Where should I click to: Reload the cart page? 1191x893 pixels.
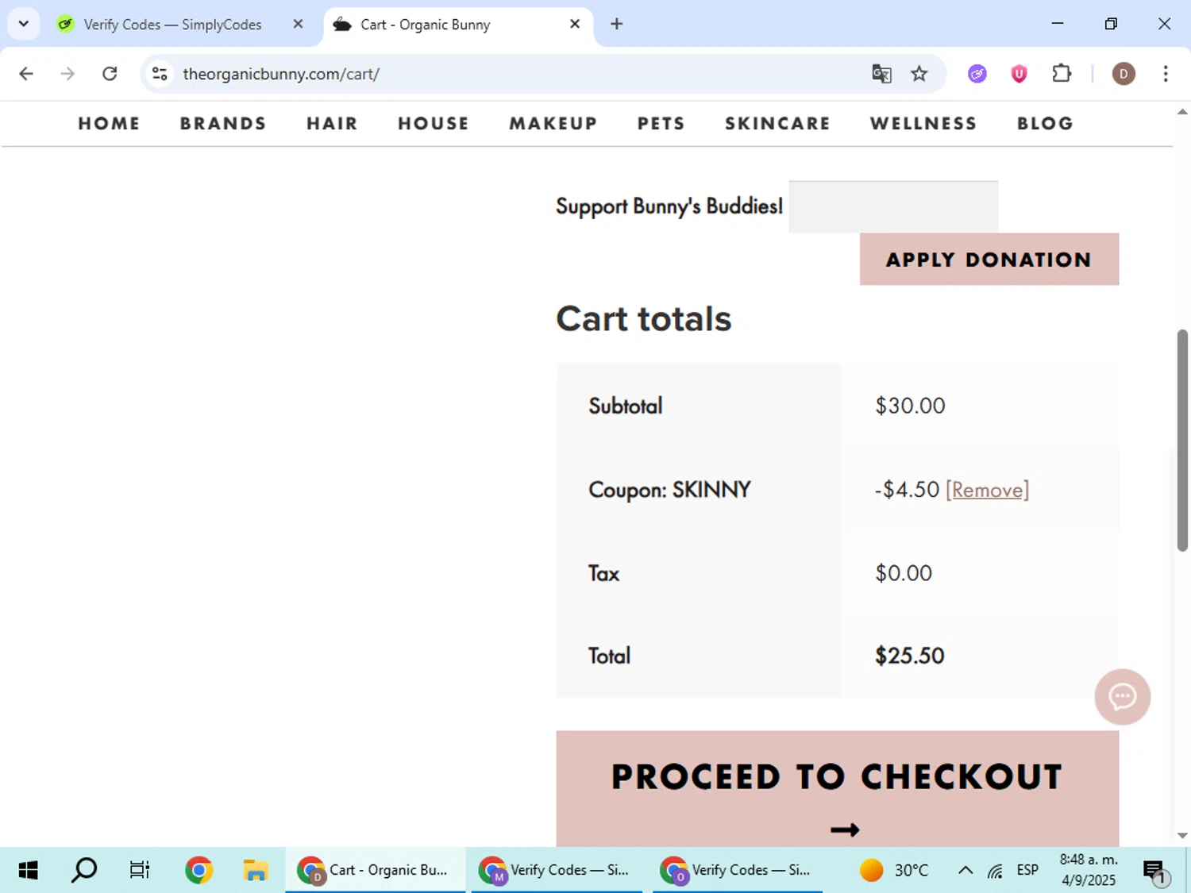(110, 74)
